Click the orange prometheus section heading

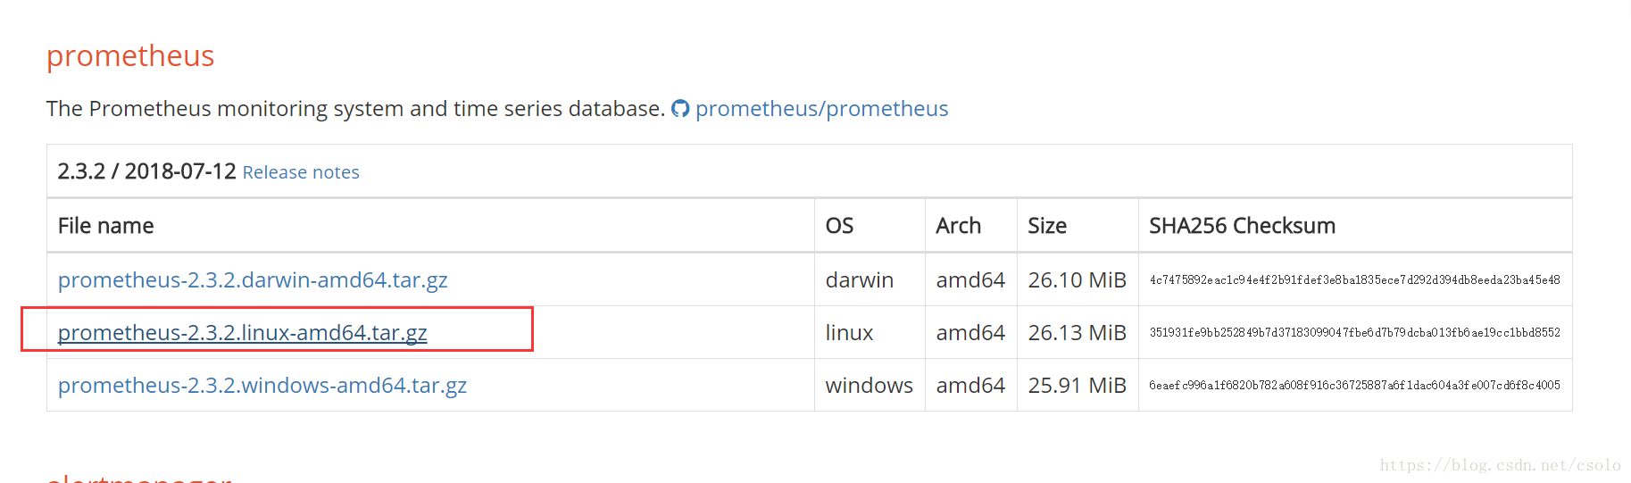pyautogui.click(x=130, y=55)
